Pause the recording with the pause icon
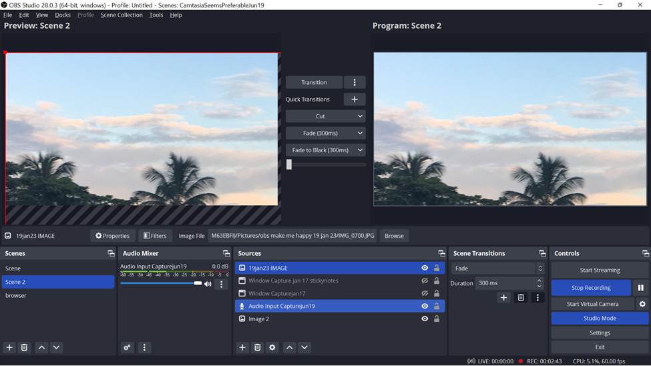The width and height of the screenshot is (651, 366). (640, 287)
